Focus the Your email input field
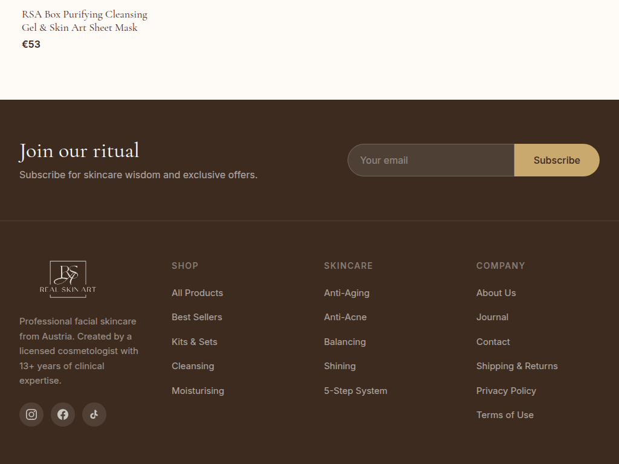 pos(431,160)
